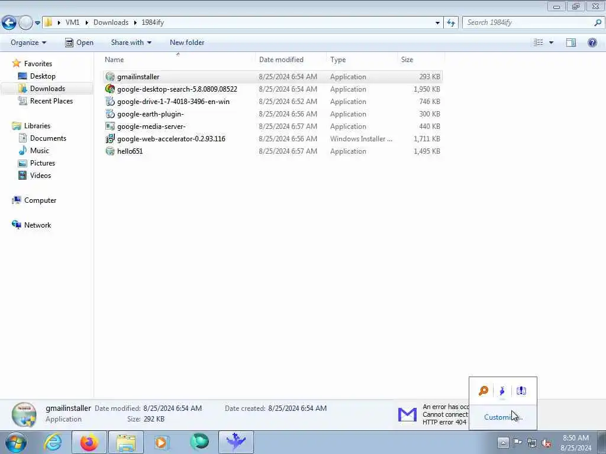Open the Windows Start button
Image resolution: width=606 pixels, height=454 pixels.
click(16, 442)
